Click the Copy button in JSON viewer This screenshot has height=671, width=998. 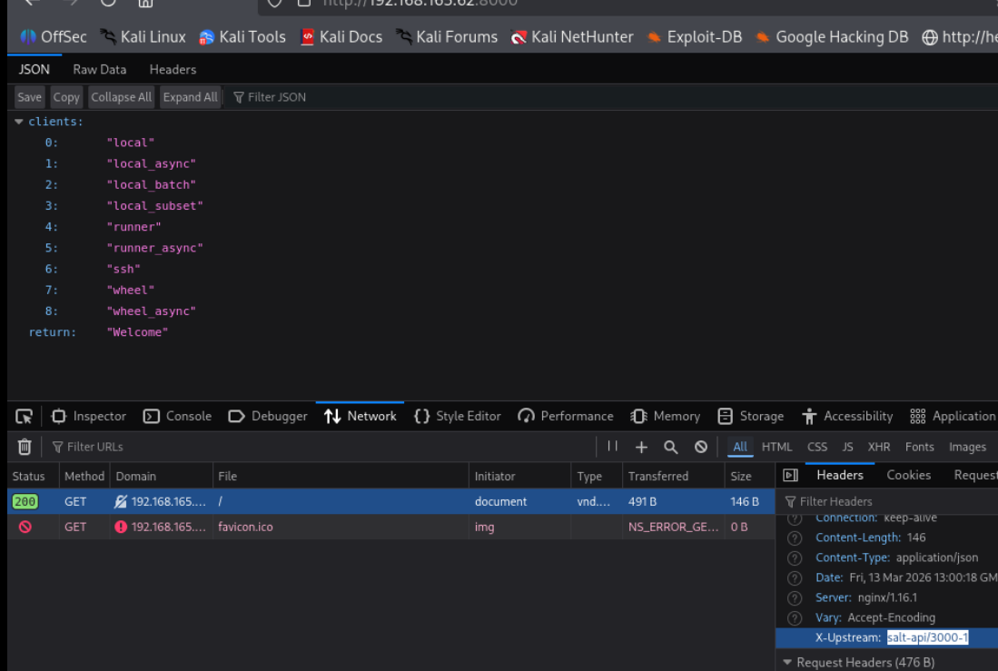(x=66, y=97)
